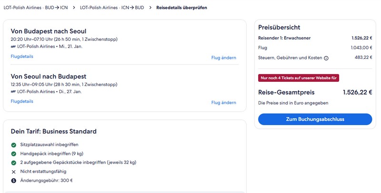Expand Flugdetails for the Seoul to Budapest flight
Viewport: 381px width, 193px height.
pyautogui.click(x=22, y=101)
